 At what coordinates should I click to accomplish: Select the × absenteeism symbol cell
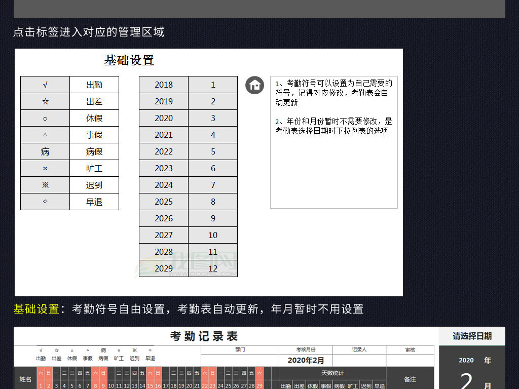coord(45,168)
